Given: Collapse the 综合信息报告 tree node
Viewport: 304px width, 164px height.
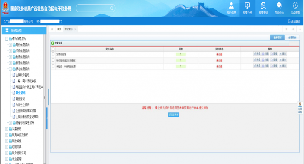Looking at the screenshot, I should click(7, 39).
